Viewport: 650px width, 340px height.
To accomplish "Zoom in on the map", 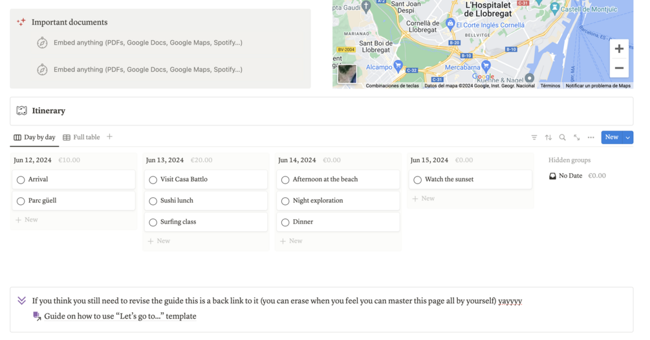I will click(x=619, y=49).
